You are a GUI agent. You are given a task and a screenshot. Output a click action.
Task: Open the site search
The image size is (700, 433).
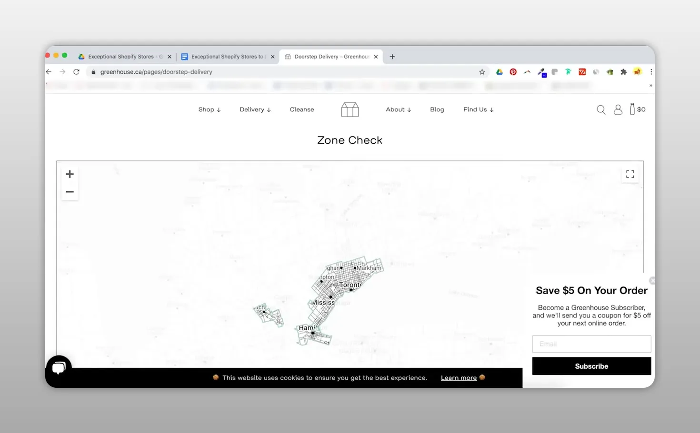point(601,109)
